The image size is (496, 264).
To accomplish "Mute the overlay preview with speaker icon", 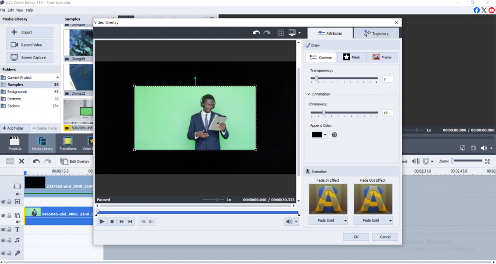I will [x=289, y=221].
